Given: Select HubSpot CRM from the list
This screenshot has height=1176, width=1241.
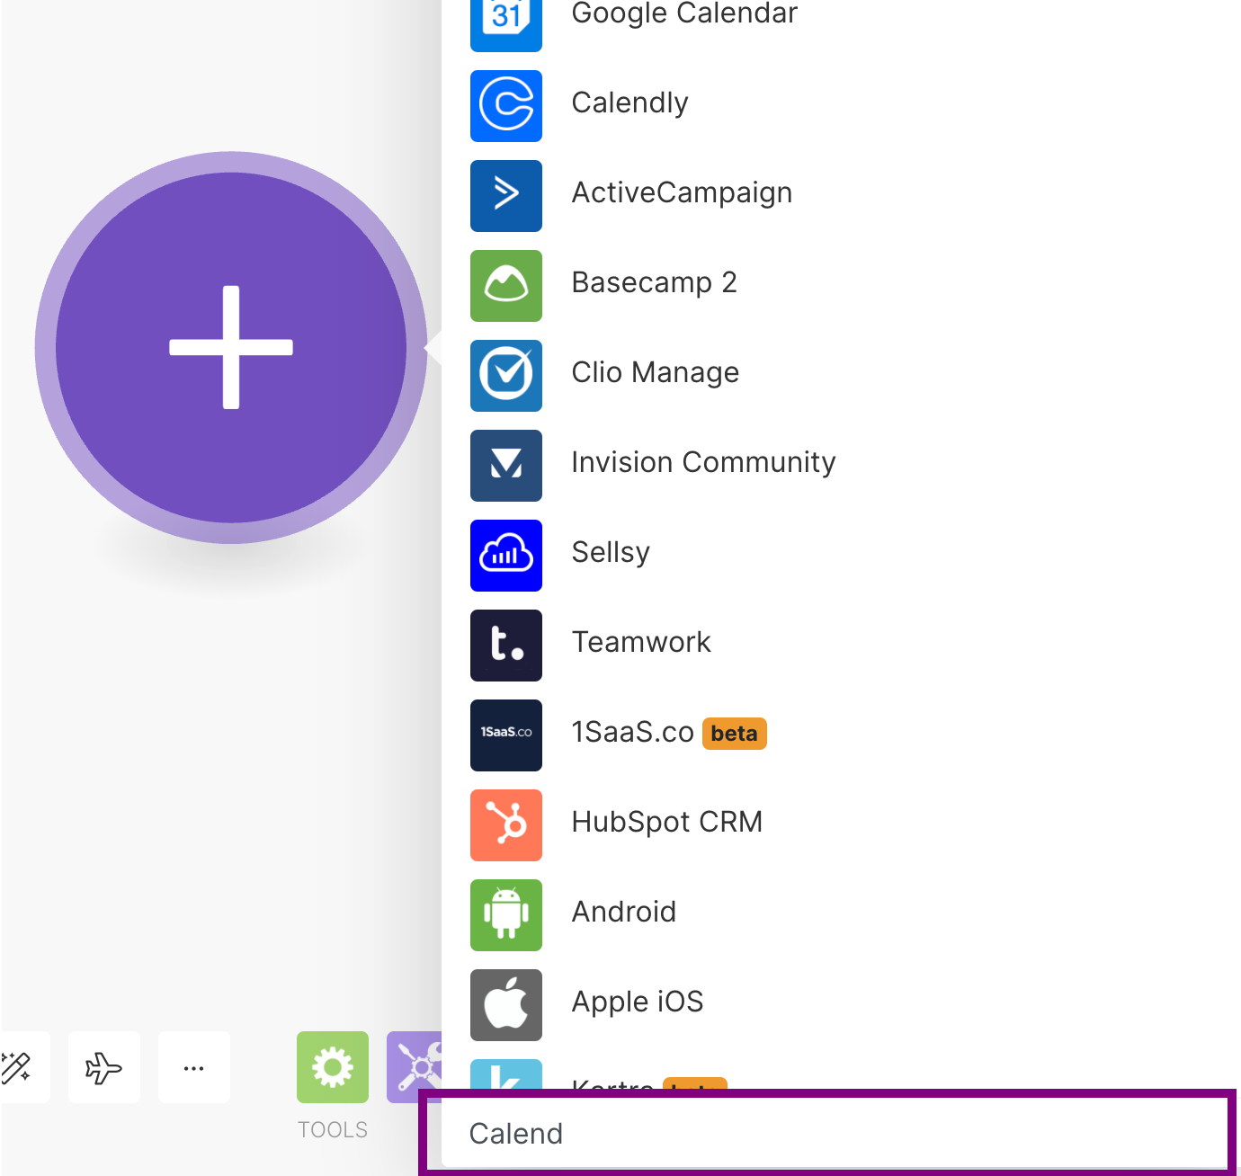Looking at the screenshot, I should (x=666, y=822).
